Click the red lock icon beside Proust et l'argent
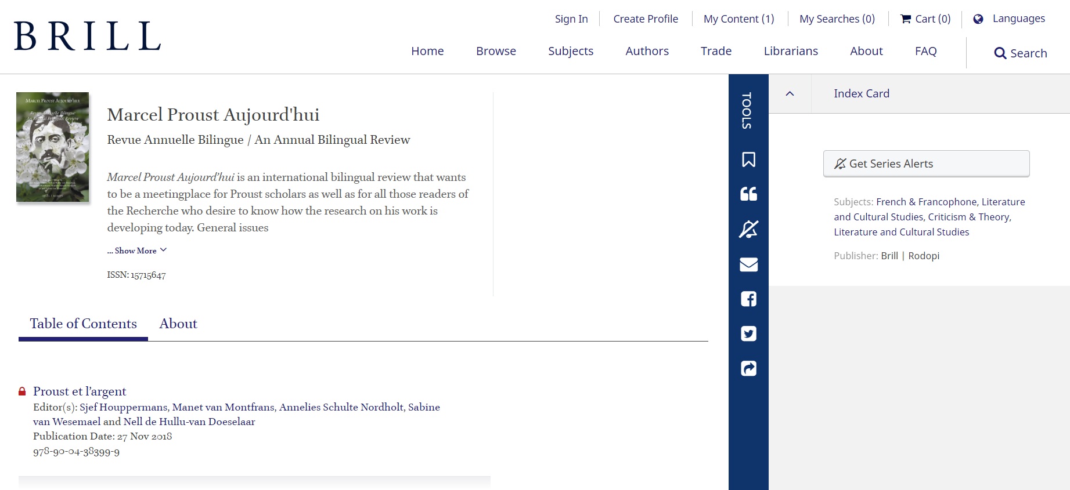The image size is (1070, 490). pos(22,391)
